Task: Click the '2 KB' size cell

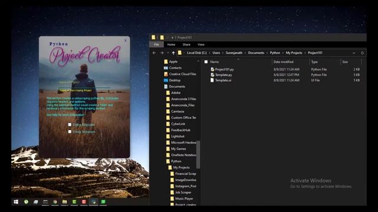Action: click(357, 69)
